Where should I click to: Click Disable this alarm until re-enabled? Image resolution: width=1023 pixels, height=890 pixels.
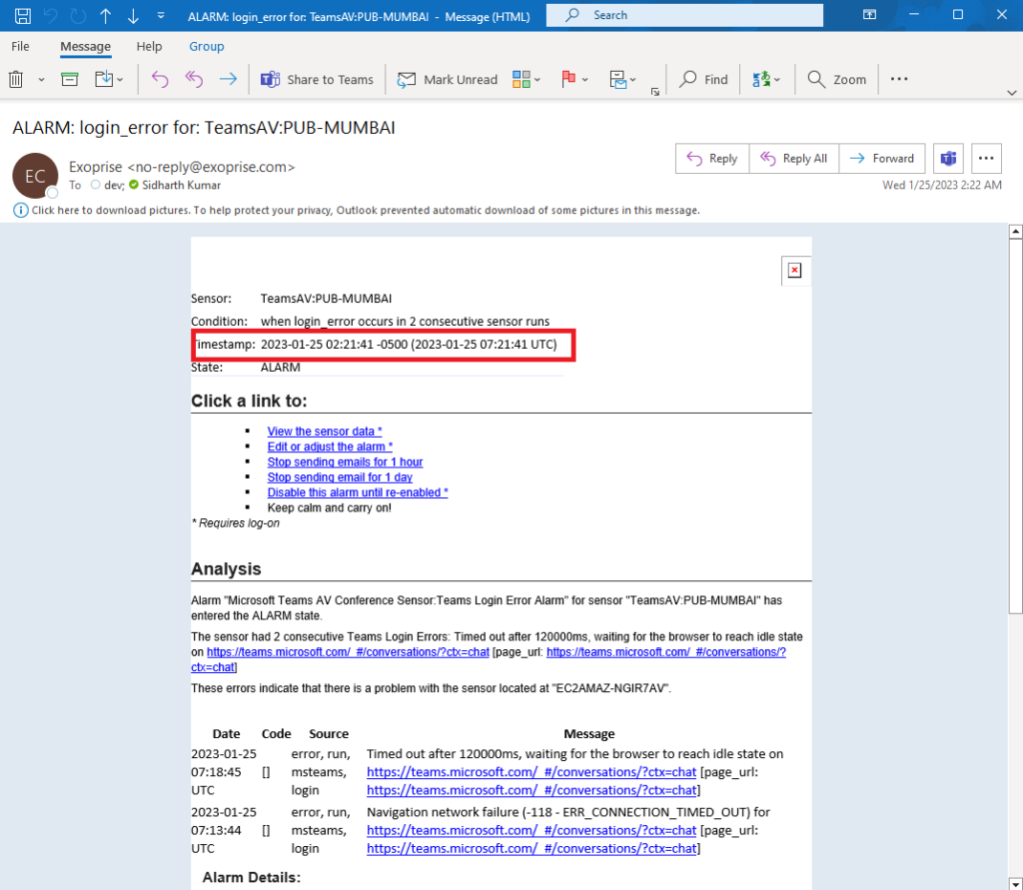point(358,492)
